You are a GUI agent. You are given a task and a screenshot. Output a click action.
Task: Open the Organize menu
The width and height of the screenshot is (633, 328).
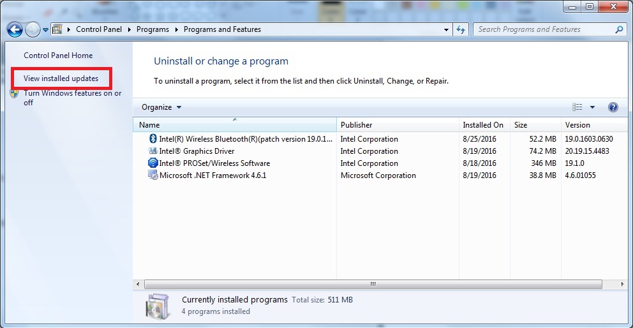161,107
